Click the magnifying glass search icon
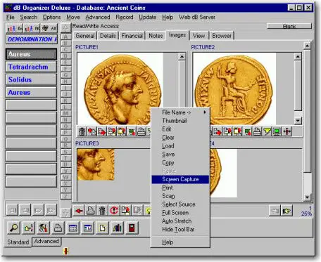This screenshot has height=262, width=321. (x=13, y=228)
